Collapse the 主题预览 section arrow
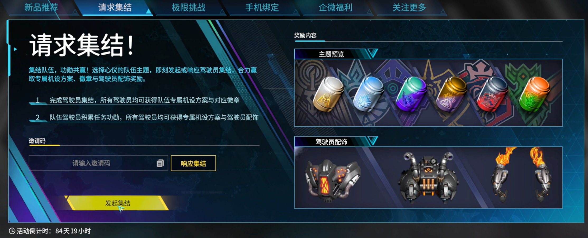Viewport: 588px width, 238px height. click(x=372, y=54)
